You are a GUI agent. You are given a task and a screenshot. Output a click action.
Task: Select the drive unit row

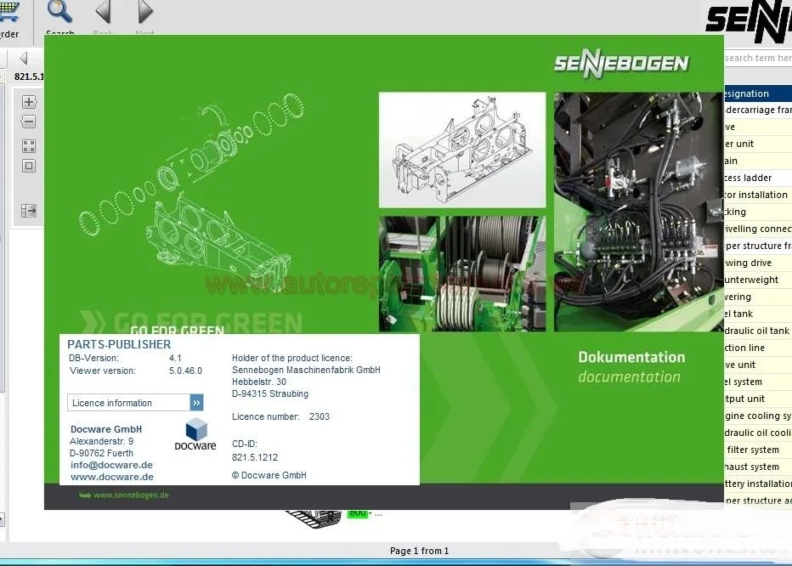[x=758, y=365]
